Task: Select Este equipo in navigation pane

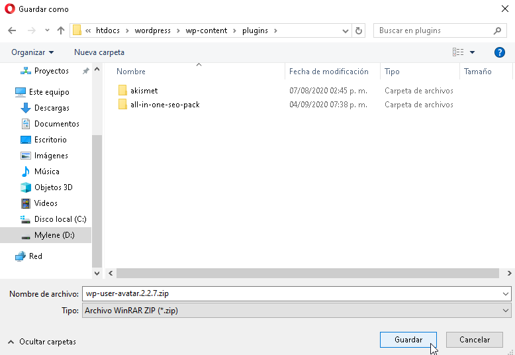Action: (42, 92)
